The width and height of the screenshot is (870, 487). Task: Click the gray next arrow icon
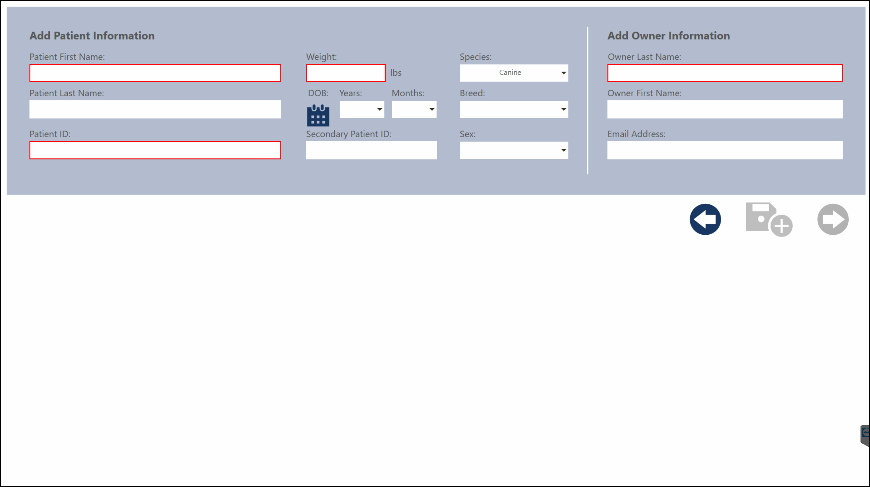(833, 219)
